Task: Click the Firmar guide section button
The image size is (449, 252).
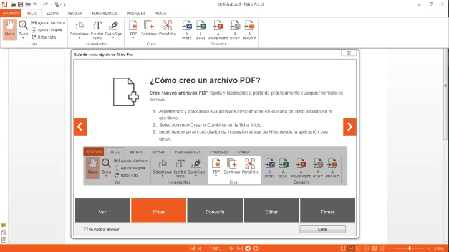Action: (x=327, y=210)
